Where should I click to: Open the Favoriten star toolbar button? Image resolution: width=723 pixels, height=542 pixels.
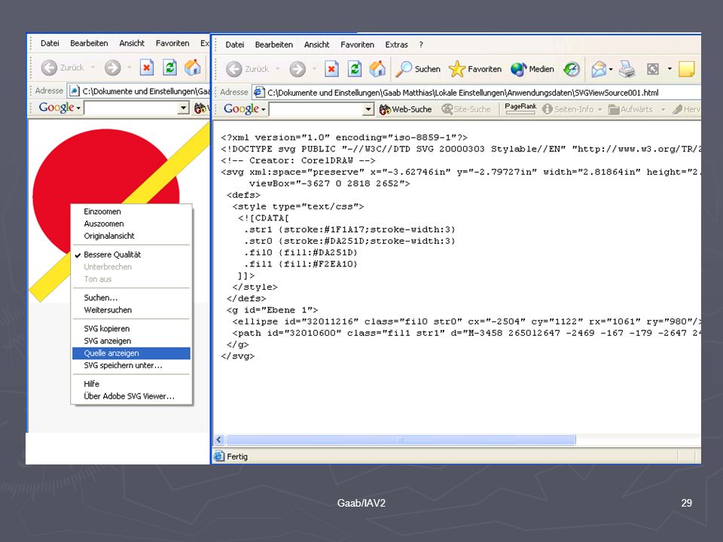point(475,69)
